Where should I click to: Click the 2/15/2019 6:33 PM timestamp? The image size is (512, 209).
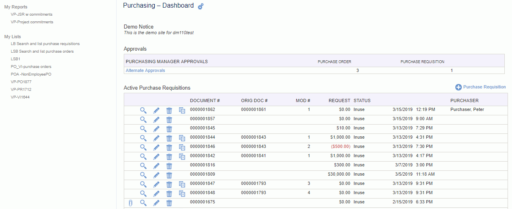click(412, 202)
